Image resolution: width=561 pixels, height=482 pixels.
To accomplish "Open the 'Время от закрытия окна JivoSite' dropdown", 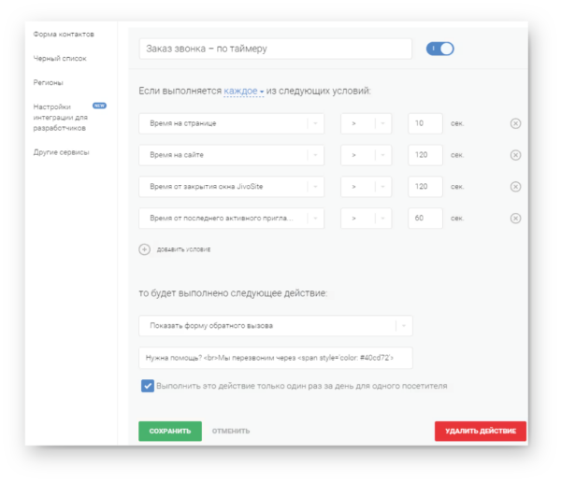I will pos(232,187).
